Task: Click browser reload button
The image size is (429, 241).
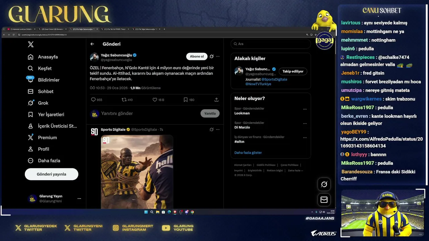Action: click(13, 34)
